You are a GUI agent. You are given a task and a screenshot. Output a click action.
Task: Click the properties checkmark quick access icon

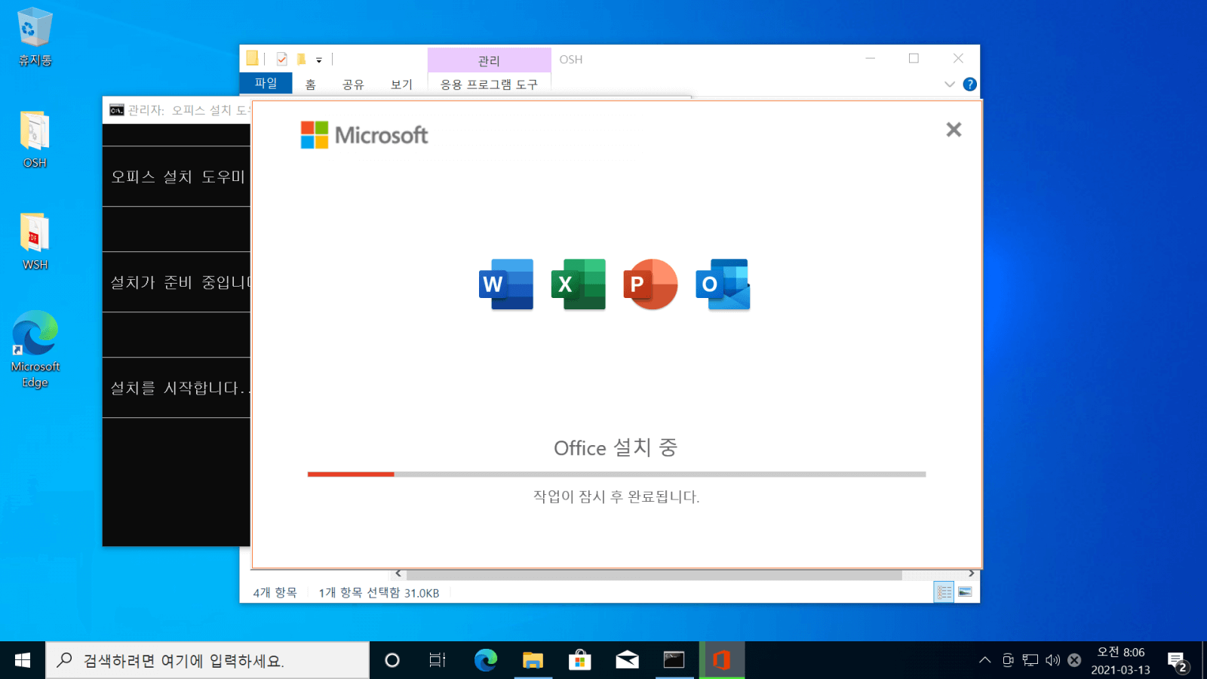point(281,59)
